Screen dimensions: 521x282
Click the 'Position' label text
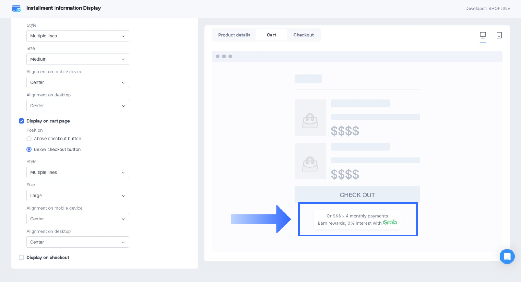point(34,130)
